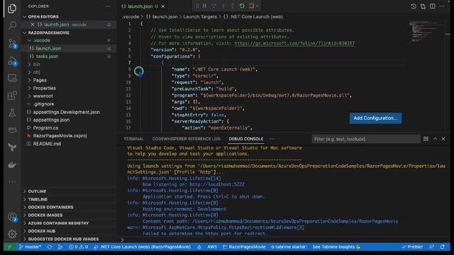Open timeline history icon in editor title
454x255 pixels.
click(x=414, y=6)
